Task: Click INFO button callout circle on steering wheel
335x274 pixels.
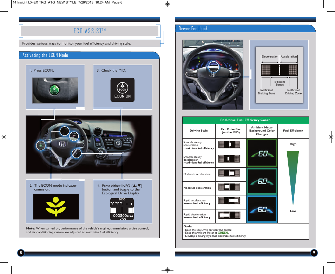Action: tap(77, 153)
